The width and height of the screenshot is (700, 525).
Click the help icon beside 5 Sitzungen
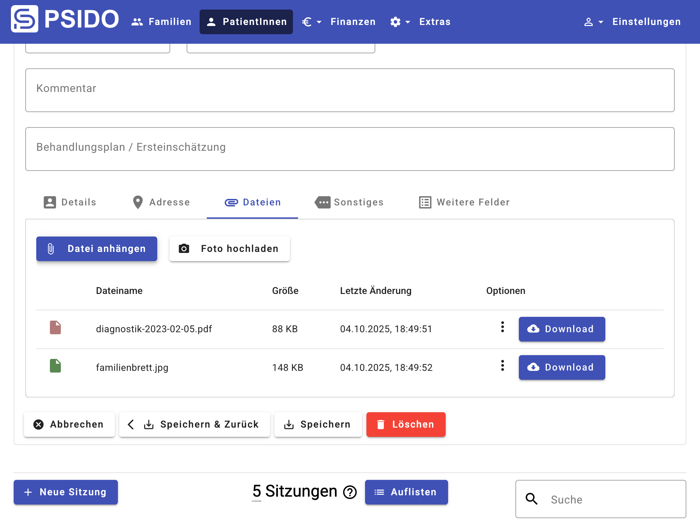tap(350, 493)
